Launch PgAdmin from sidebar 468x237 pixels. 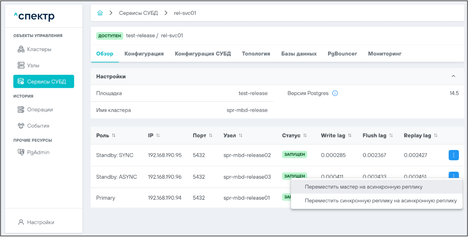point(38,153)
